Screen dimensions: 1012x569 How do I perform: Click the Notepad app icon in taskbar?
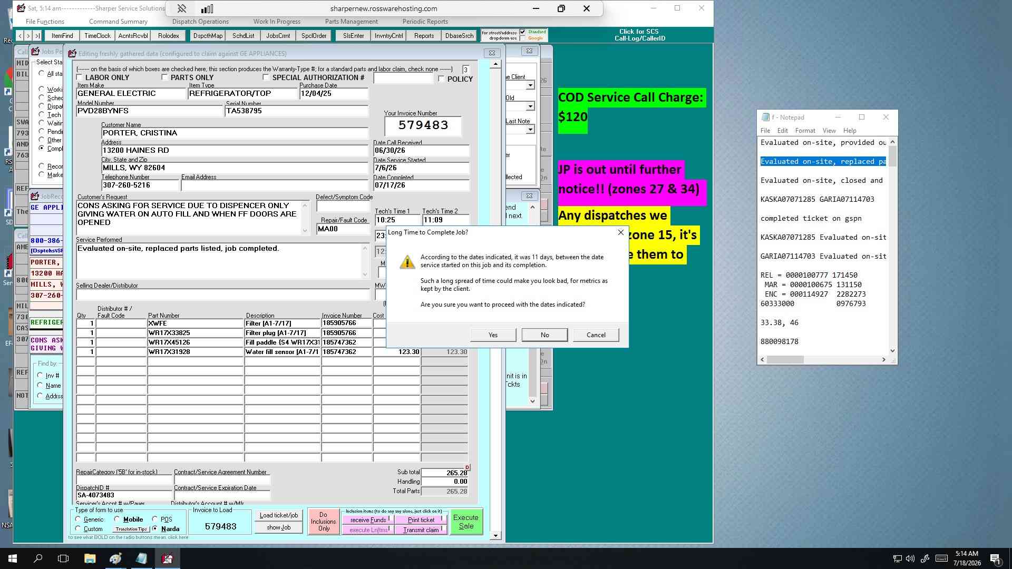[141, 558]
